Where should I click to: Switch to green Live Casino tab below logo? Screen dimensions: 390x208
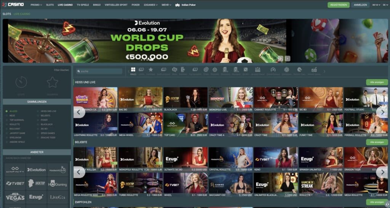tap(22, 14)
